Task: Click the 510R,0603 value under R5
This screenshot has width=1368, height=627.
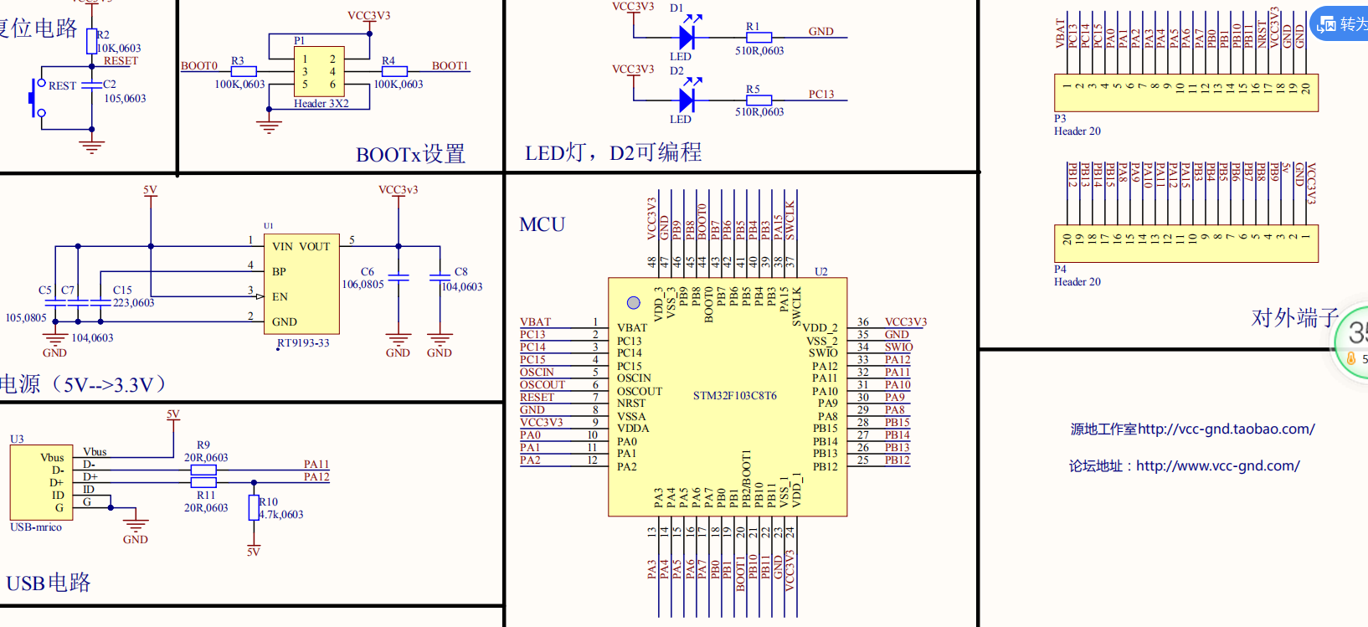Action: click(759, 112)
